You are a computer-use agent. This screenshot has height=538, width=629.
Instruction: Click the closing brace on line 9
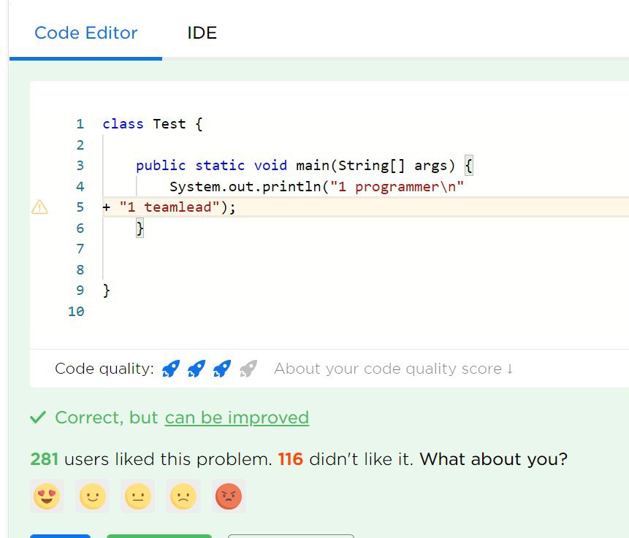[x=107, y=291]
